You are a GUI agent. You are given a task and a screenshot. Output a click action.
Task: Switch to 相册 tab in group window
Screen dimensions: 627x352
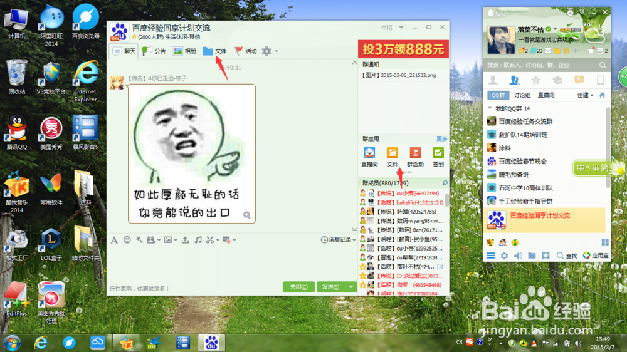pos(184,51)
